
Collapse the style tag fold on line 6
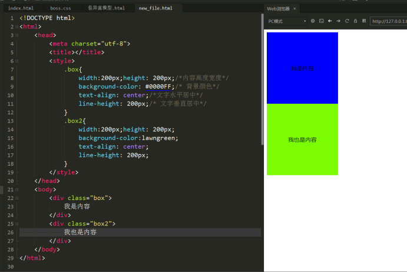17,61
